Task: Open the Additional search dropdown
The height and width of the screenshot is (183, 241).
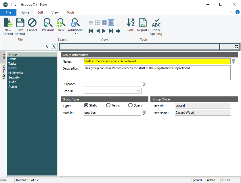Action: click(75, 33)
